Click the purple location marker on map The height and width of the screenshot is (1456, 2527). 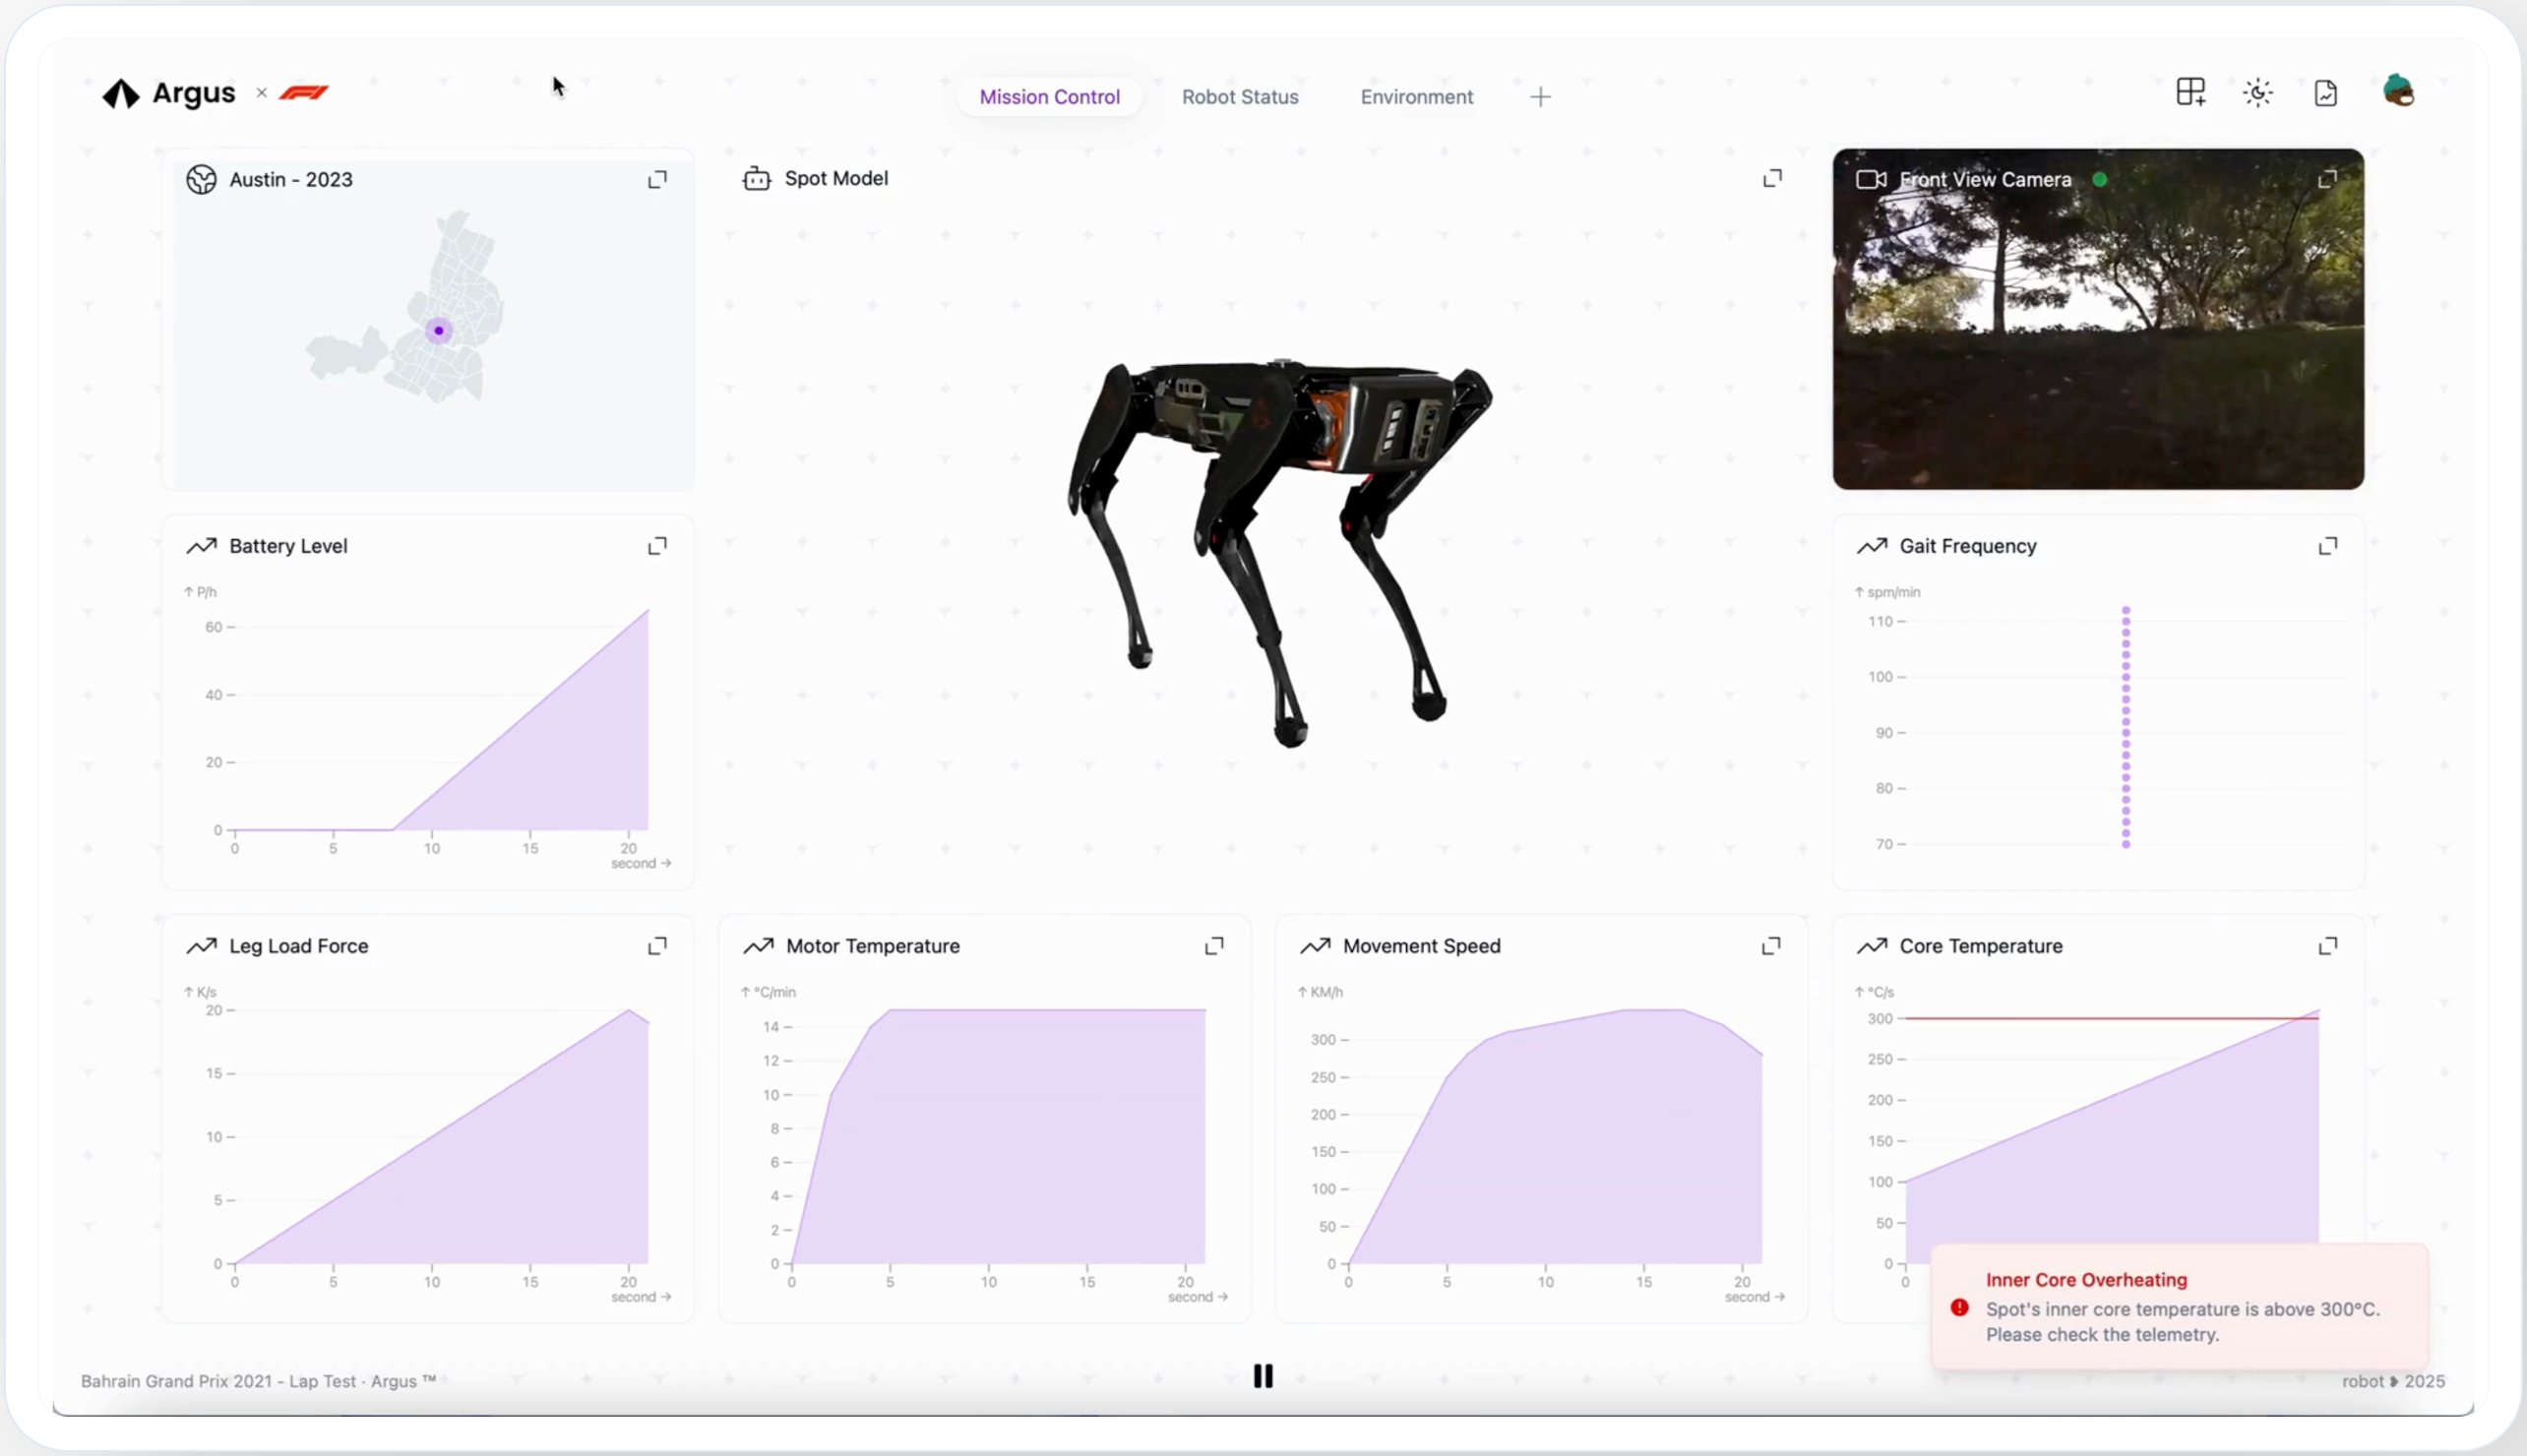click(438, 331)
